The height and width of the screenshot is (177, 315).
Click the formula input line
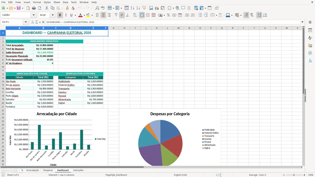173,22
